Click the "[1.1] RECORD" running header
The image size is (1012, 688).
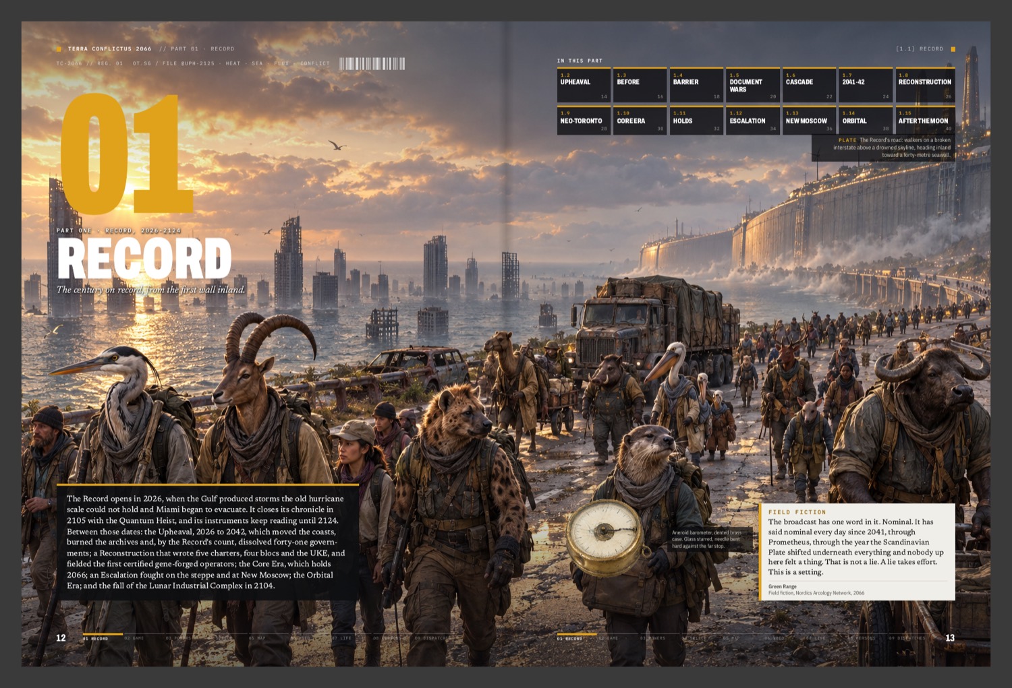coord(920,49)
